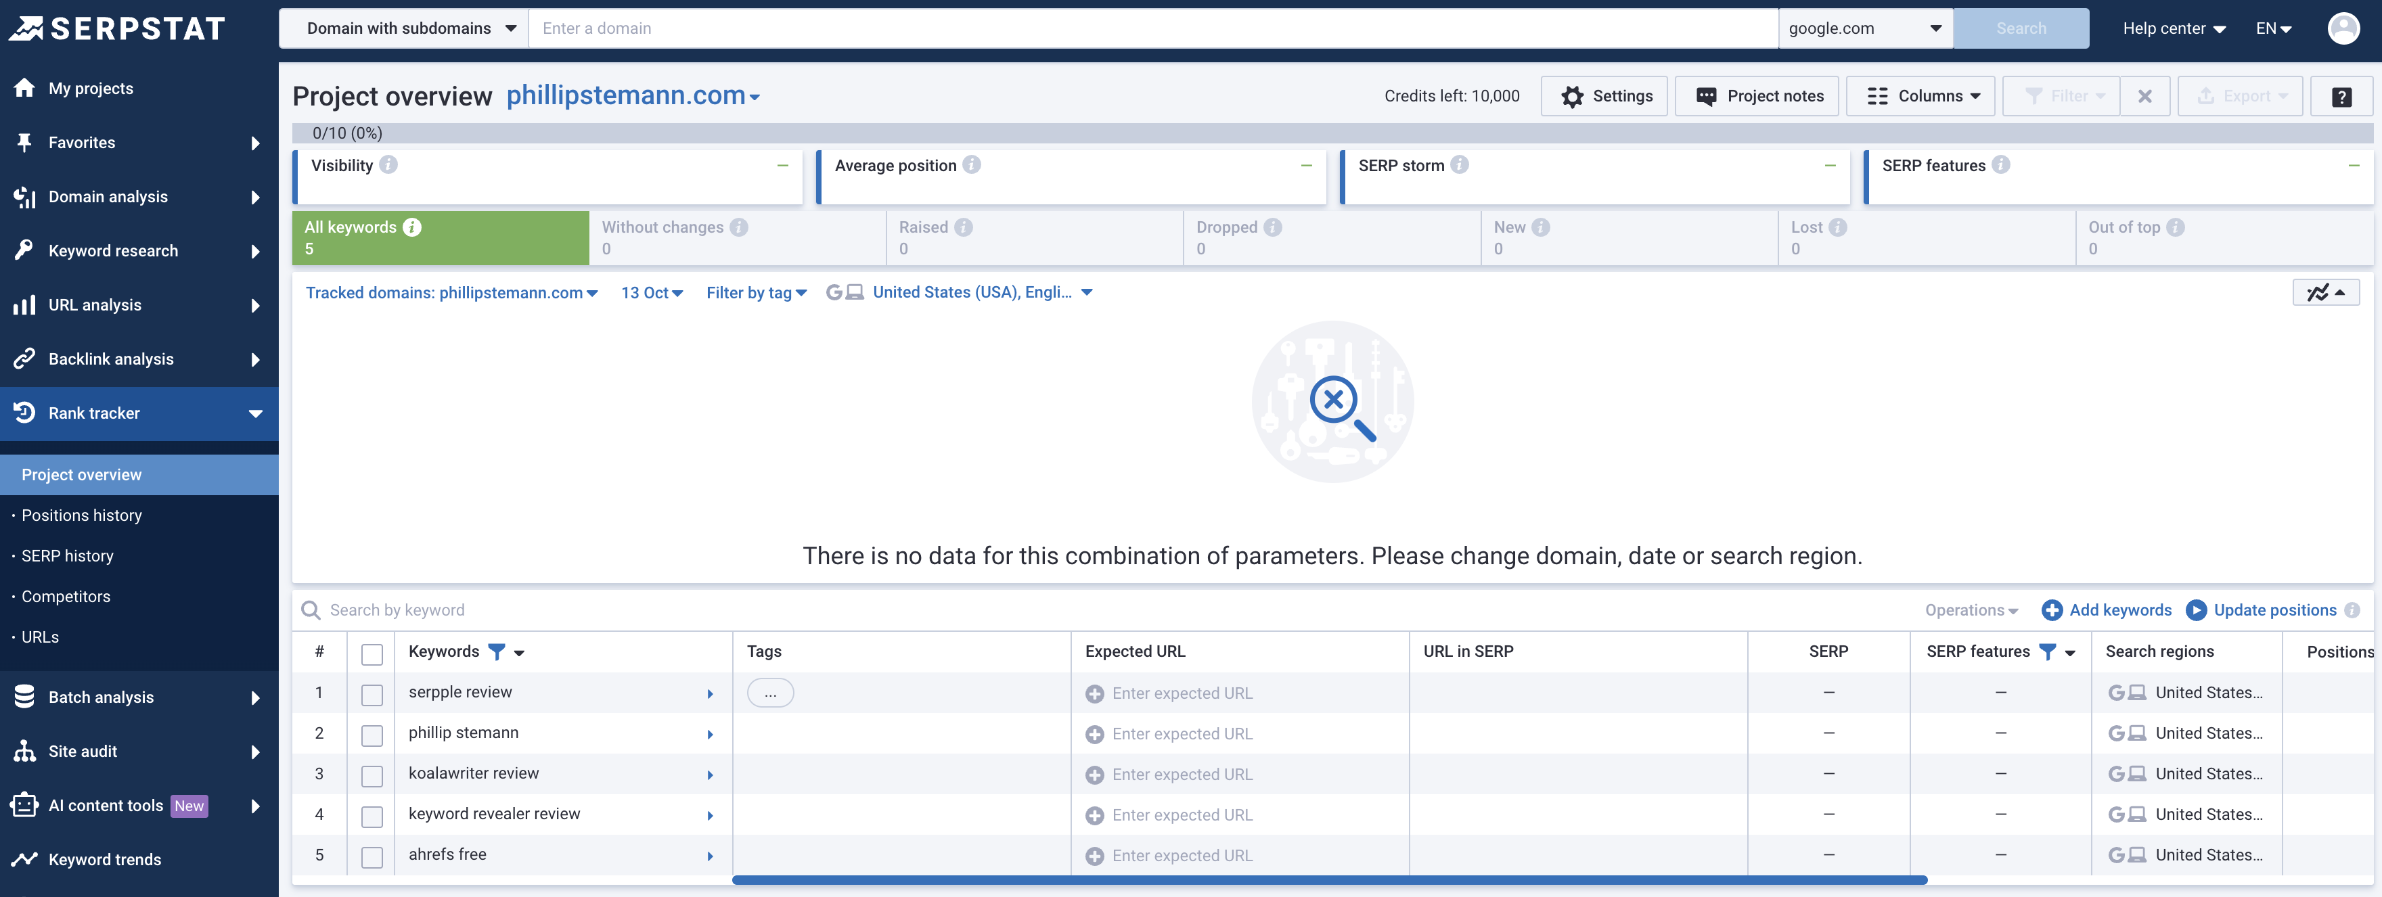The height and width of the screenshot is (897, 2382).
Task: Click the SERP storm info icon
Action: [x=1459, y=164]
